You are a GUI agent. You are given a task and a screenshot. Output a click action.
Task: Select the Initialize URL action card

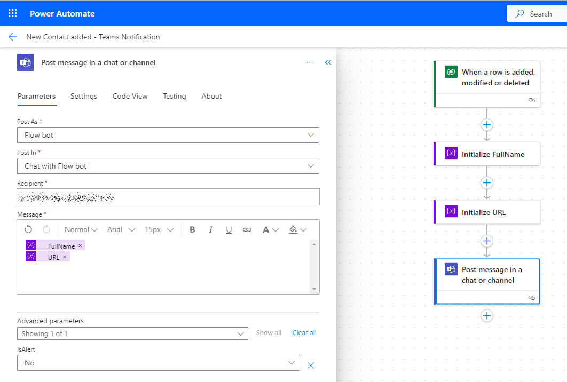point(487,212)
